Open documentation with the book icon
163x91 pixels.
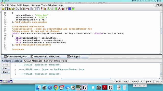tap(52, 9)
